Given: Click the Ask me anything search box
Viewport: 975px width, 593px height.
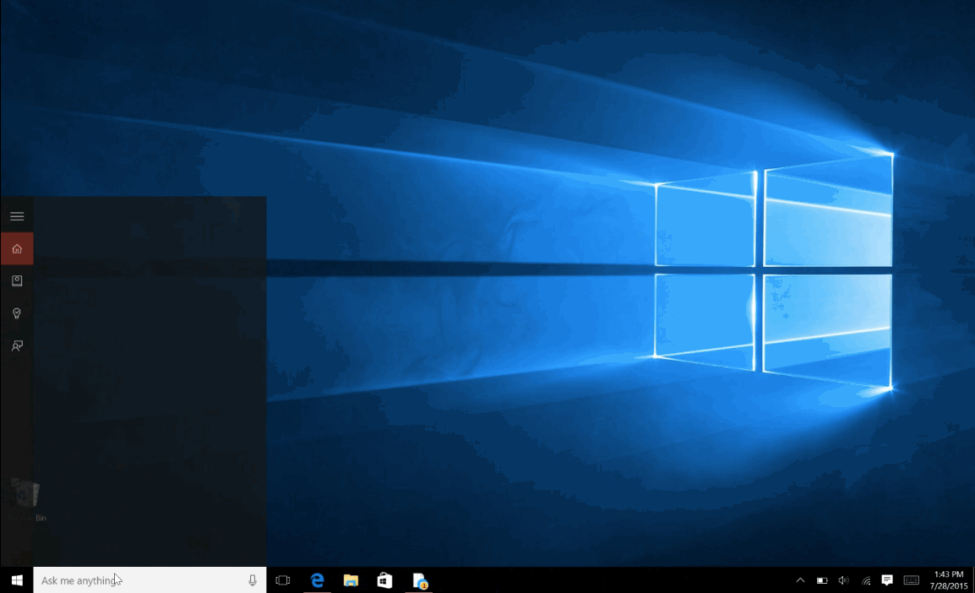Looking at the screenshot, I should coord(150,580).
